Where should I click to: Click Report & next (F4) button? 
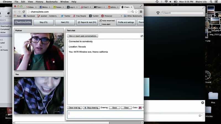pos(87,22)
